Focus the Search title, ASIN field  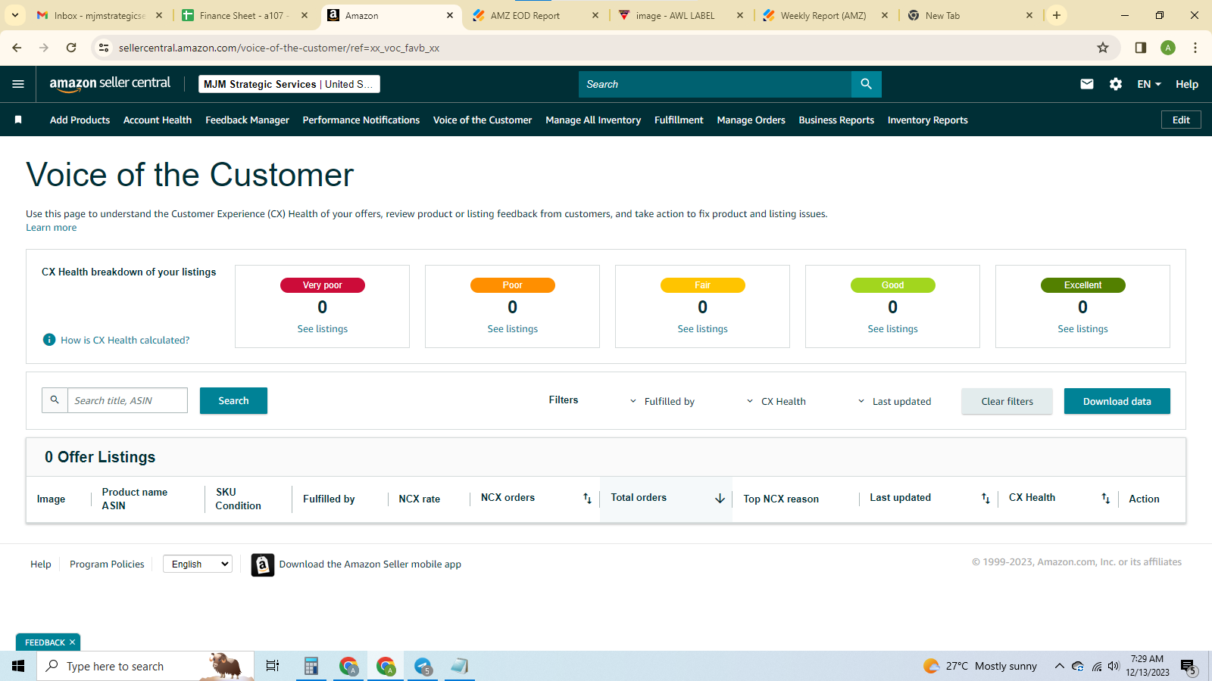click(127, 400)
